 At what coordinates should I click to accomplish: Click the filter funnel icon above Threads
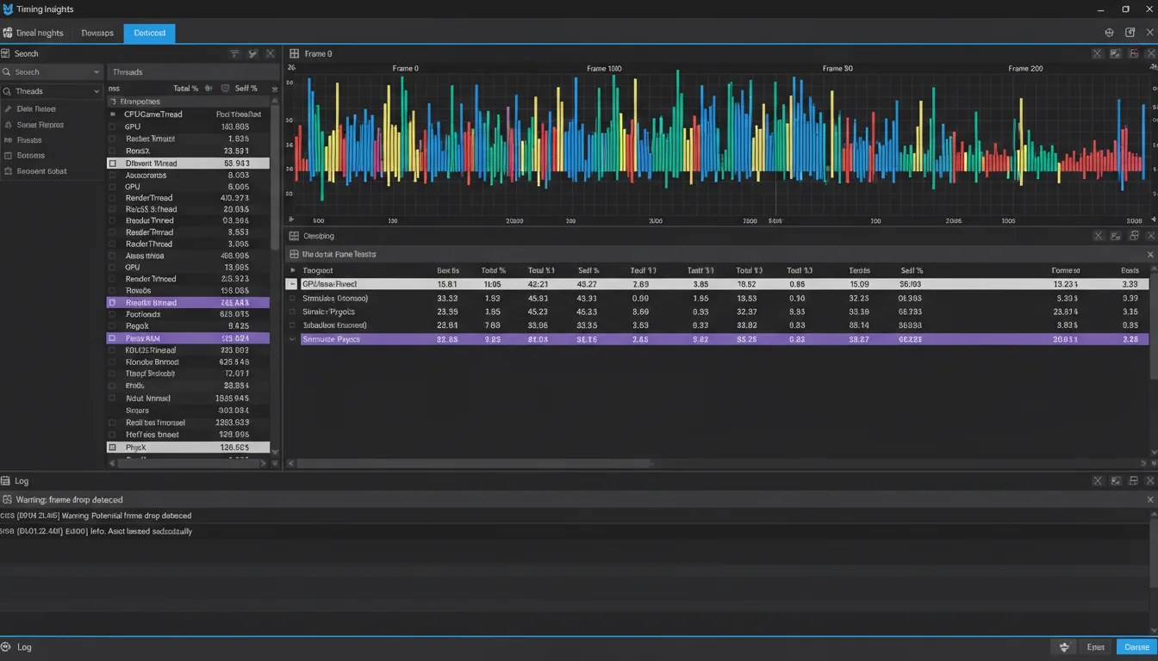coord(234,53)
